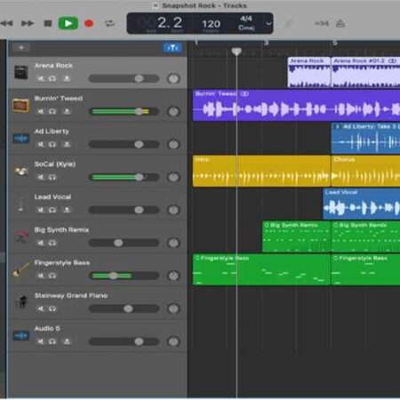The height and width of the screenshot is (400, 400).
Task: Solo the Fingerstyle Bass track
Action: click(x=52, y=276)
